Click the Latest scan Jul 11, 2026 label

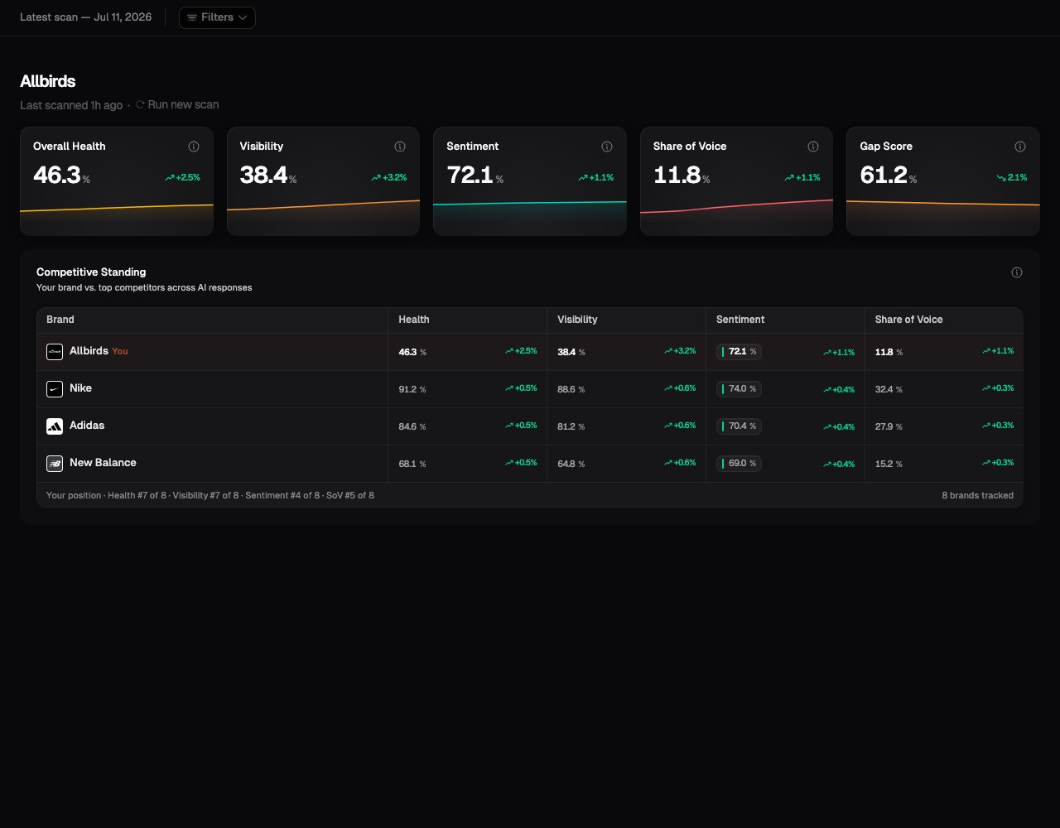pos(86,17)
